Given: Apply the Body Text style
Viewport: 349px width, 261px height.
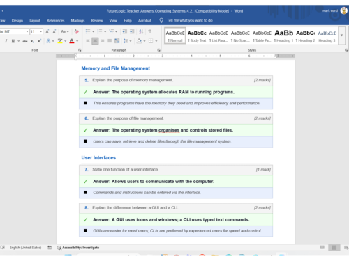Looking at the screenshot, I should point(197,35).
